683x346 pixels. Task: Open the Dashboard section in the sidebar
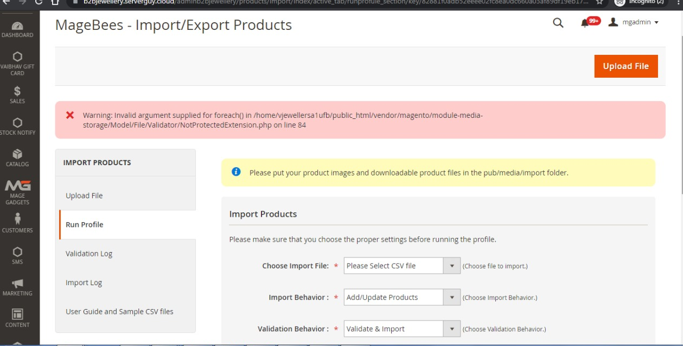[x=17, y=29]
